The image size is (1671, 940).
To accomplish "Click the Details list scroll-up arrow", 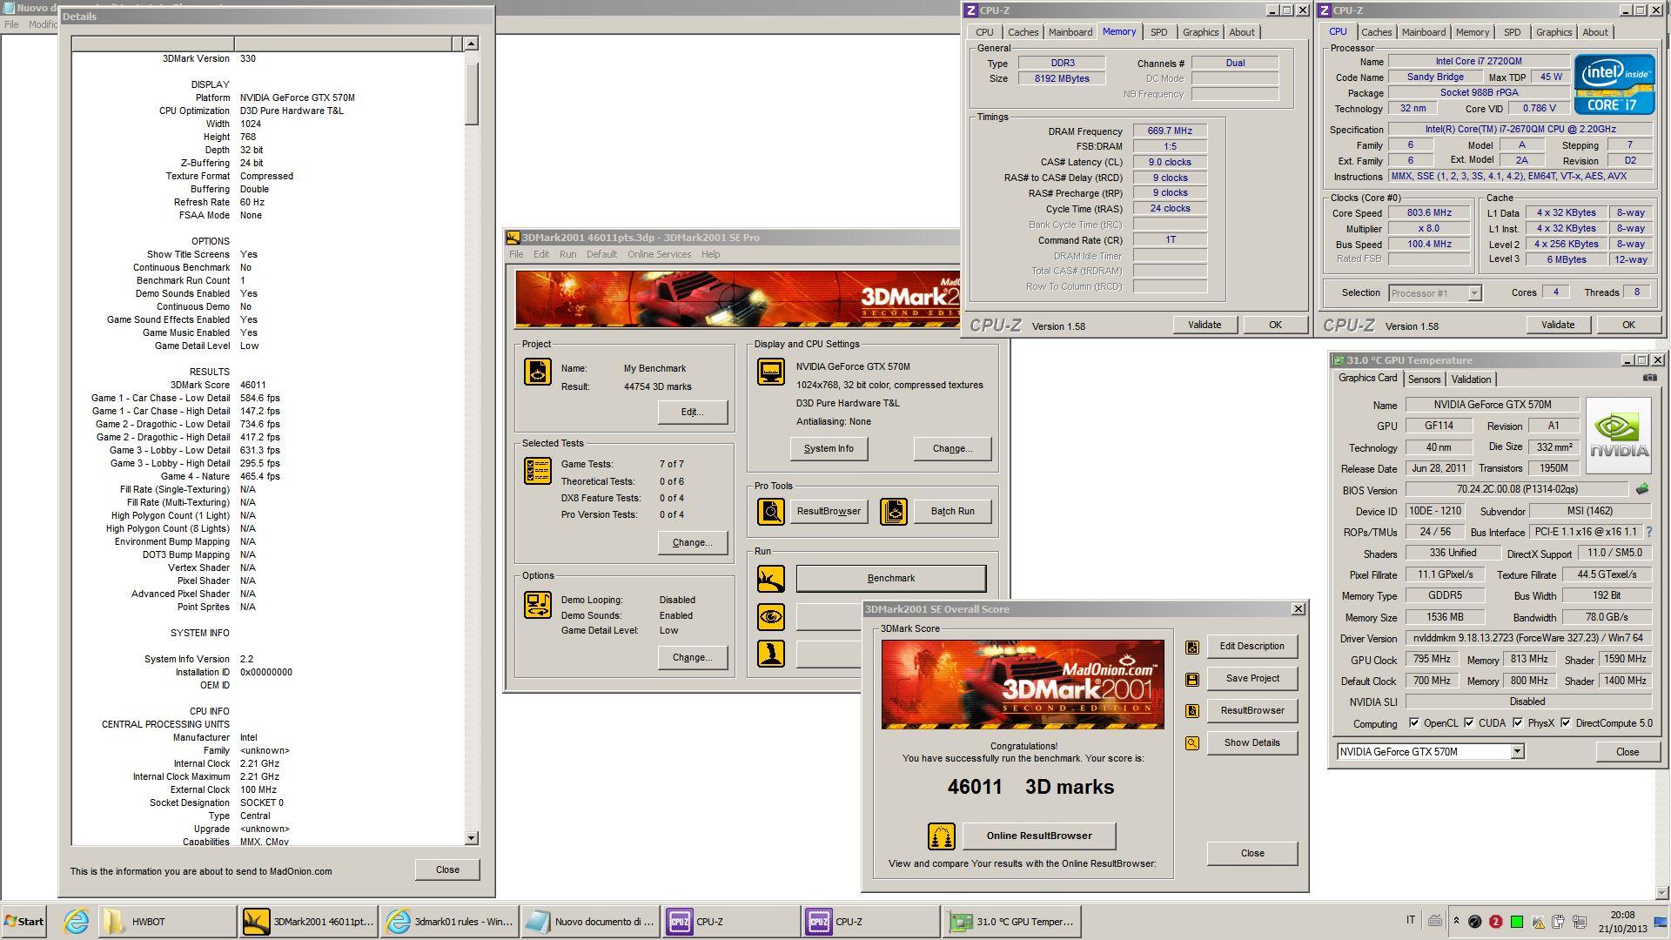I will point(472,44).
